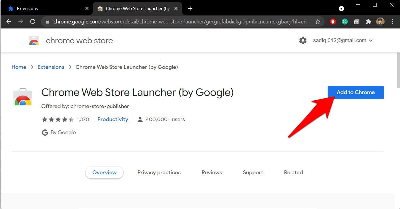Click the By Google badge

[59, 132]
